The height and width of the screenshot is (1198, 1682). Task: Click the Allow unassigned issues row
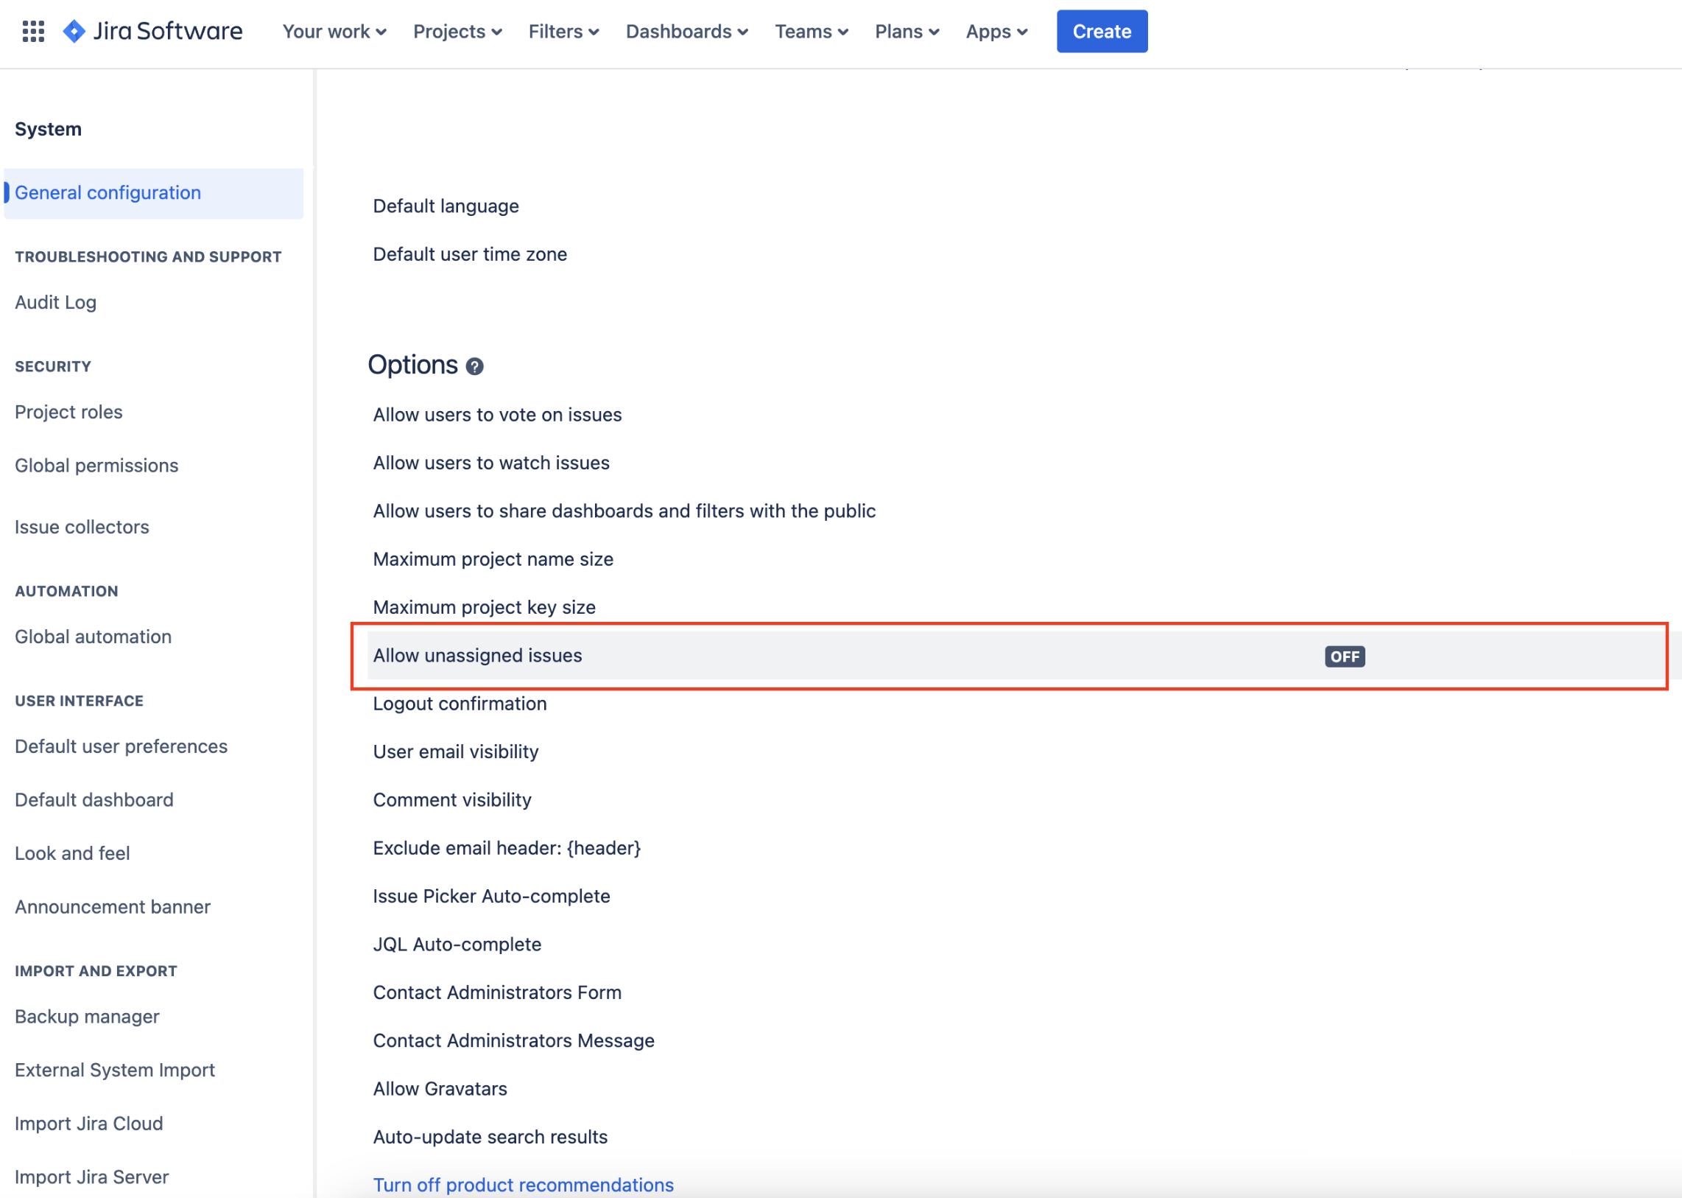point(478,656)
